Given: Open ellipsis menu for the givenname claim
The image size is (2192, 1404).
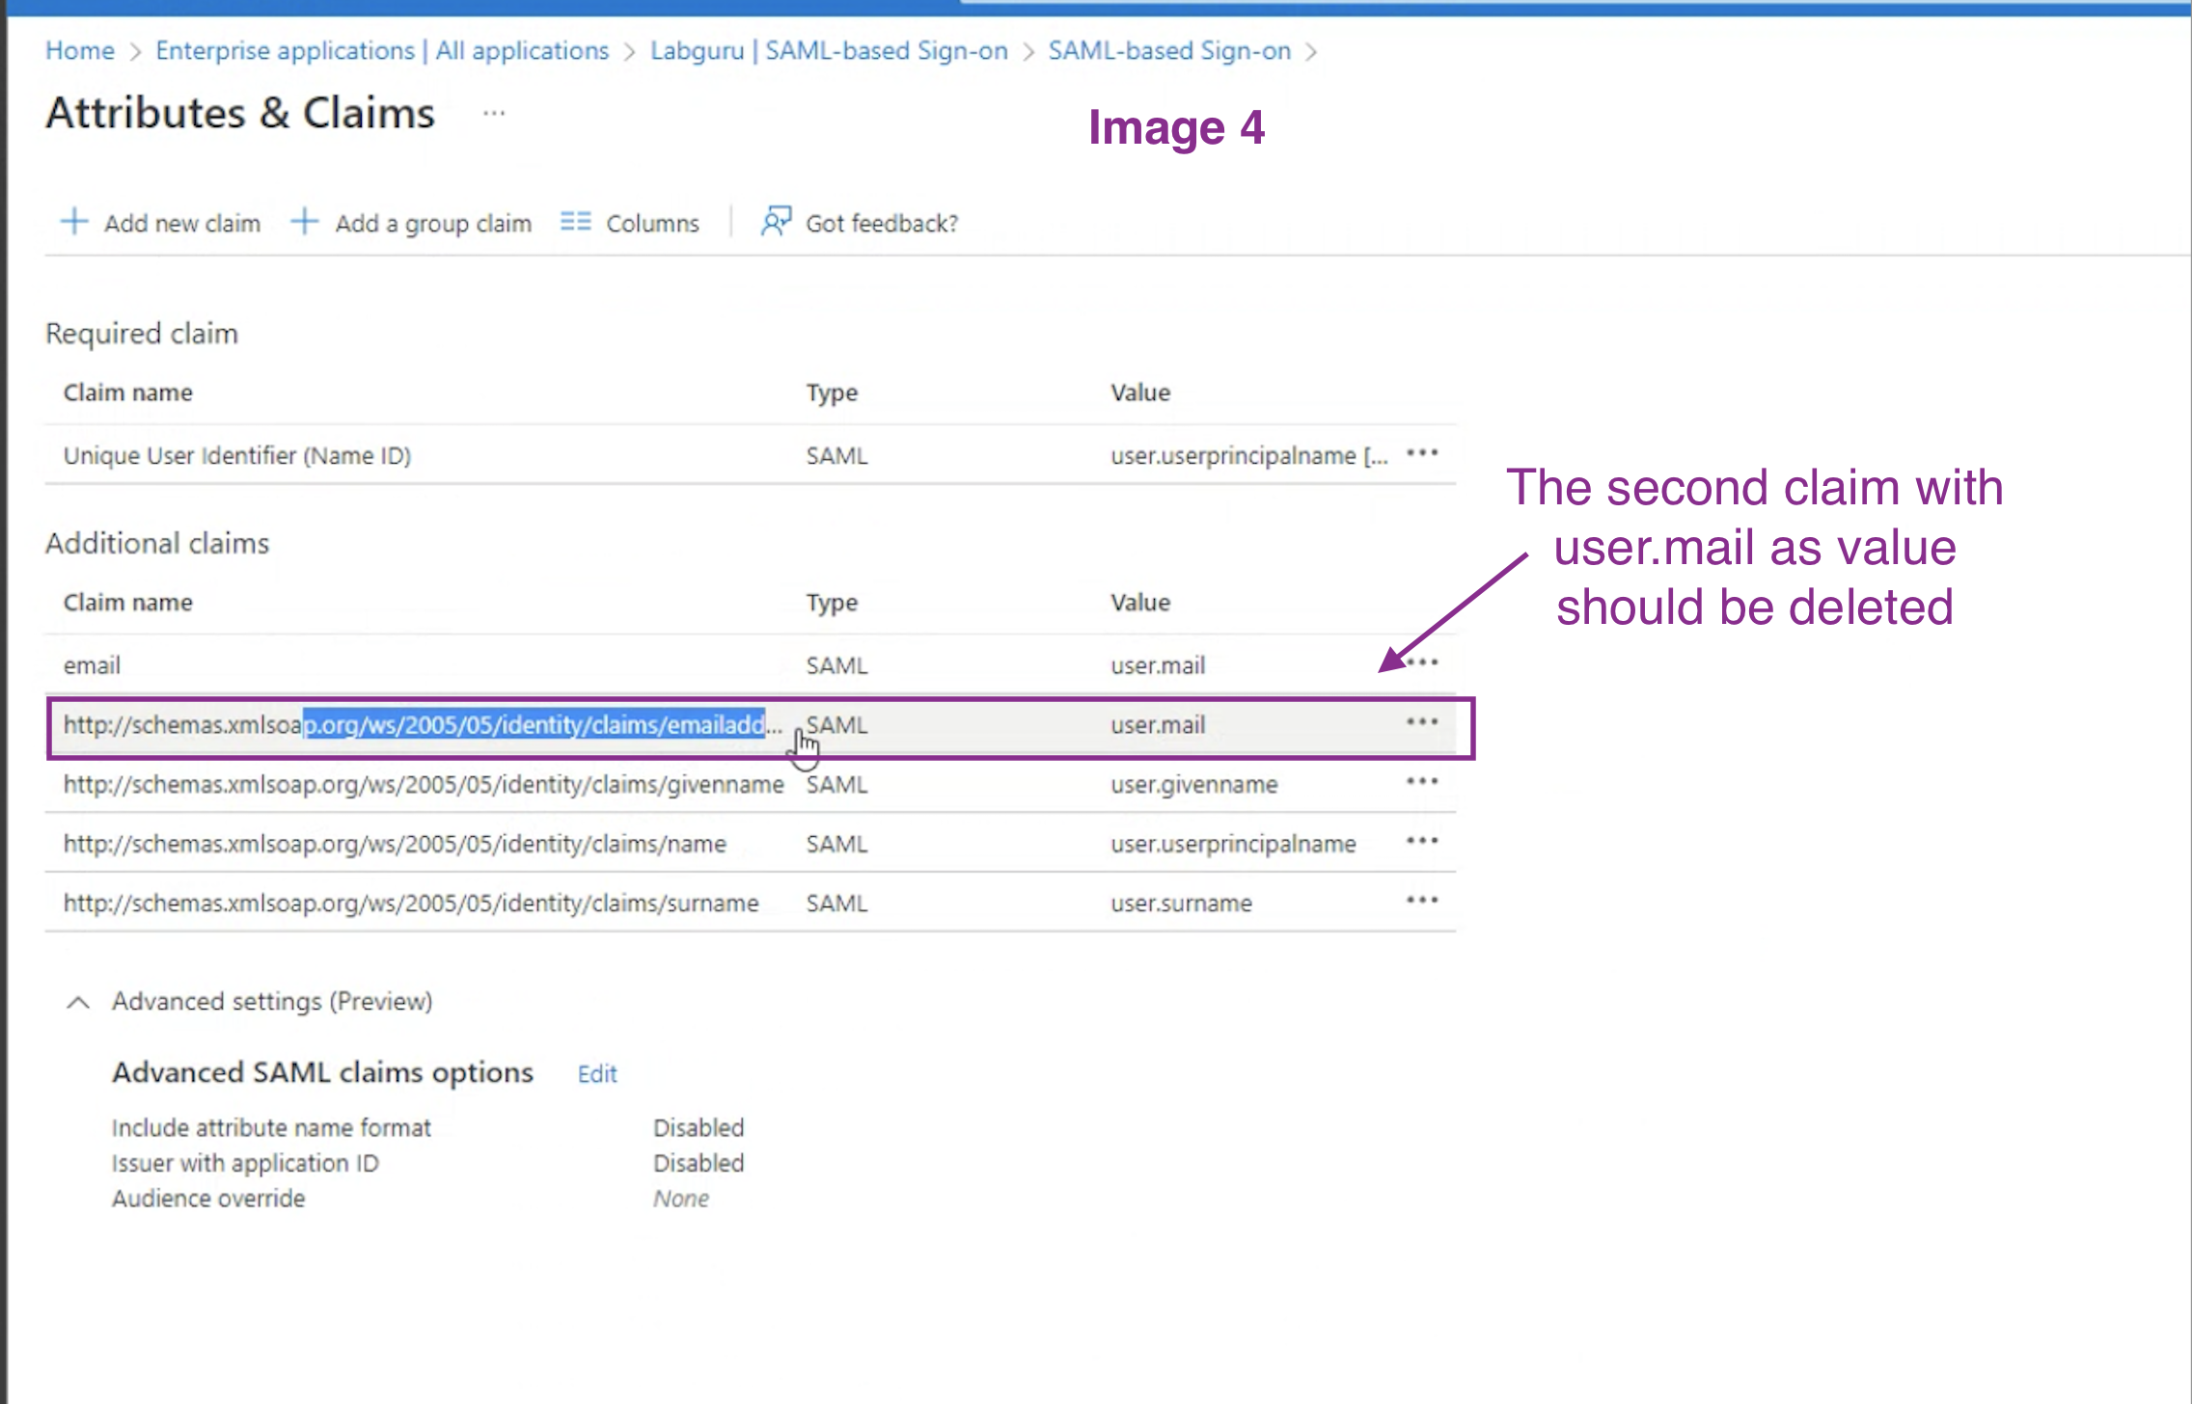Looking at the screenshot, I should click(1422, 782).
